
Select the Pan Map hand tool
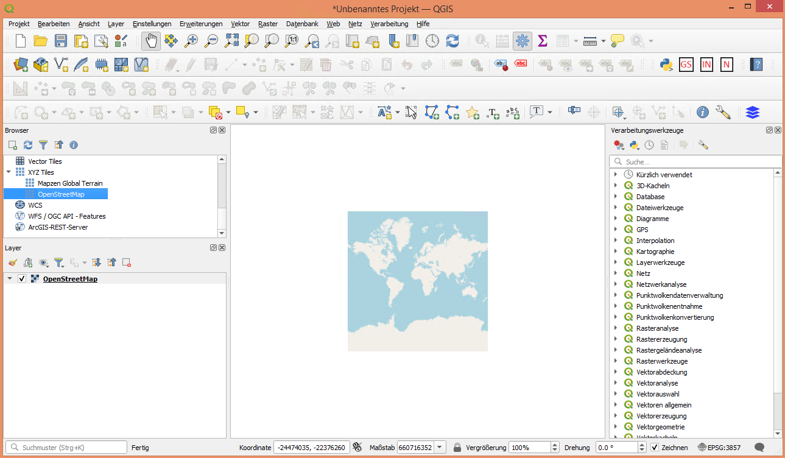click(151, 41)
